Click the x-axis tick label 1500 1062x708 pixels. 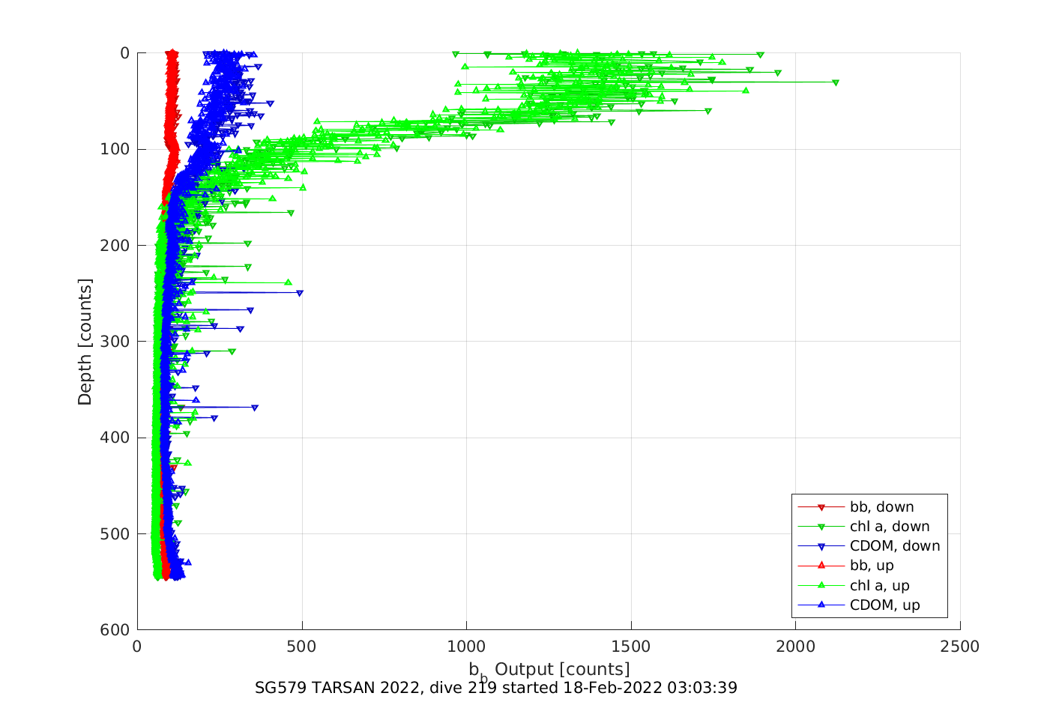click(631, 647)
